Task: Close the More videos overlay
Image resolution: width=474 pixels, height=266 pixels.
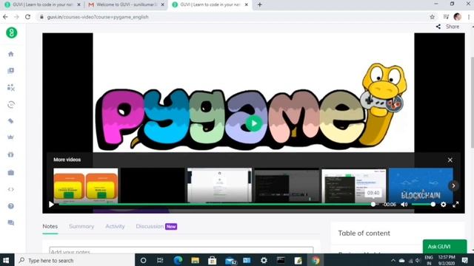Action: click(x=450, y=160)
